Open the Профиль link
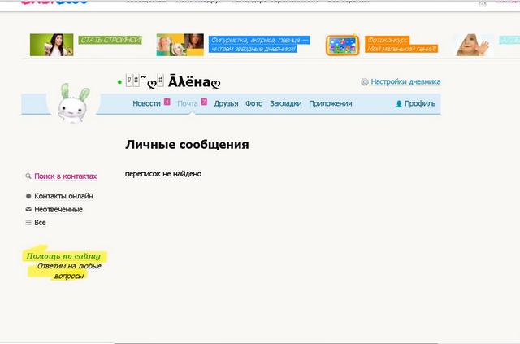 click(420, 103)
